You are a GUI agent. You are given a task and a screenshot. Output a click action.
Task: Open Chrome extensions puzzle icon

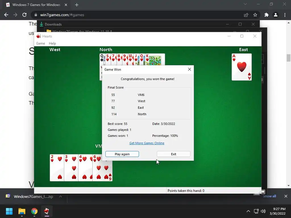tap(267, 15)
